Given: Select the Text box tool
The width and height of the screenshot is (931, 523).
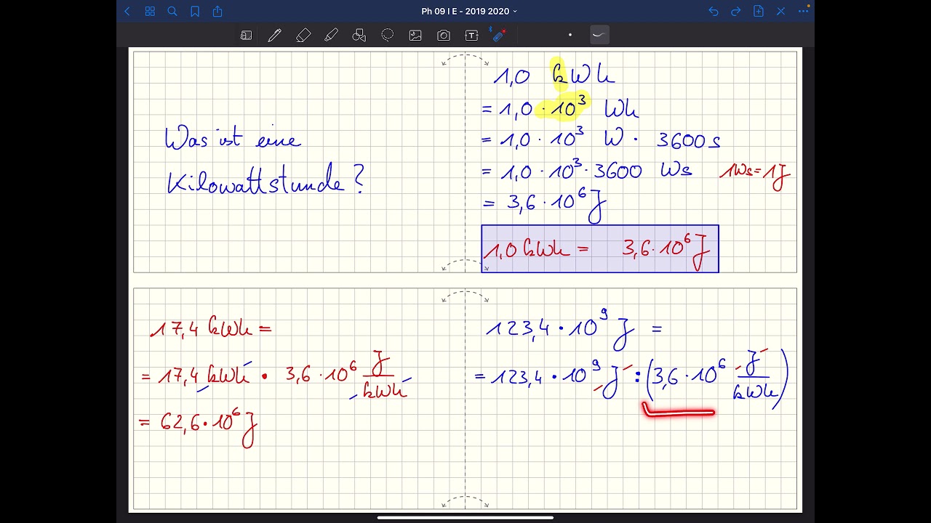Looking at the screenshot, I should (x=471, y=35).
